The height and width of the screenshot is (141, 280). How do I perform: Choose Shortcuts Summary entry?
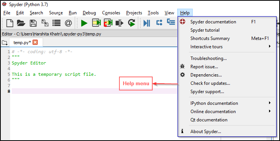(227, 38)
